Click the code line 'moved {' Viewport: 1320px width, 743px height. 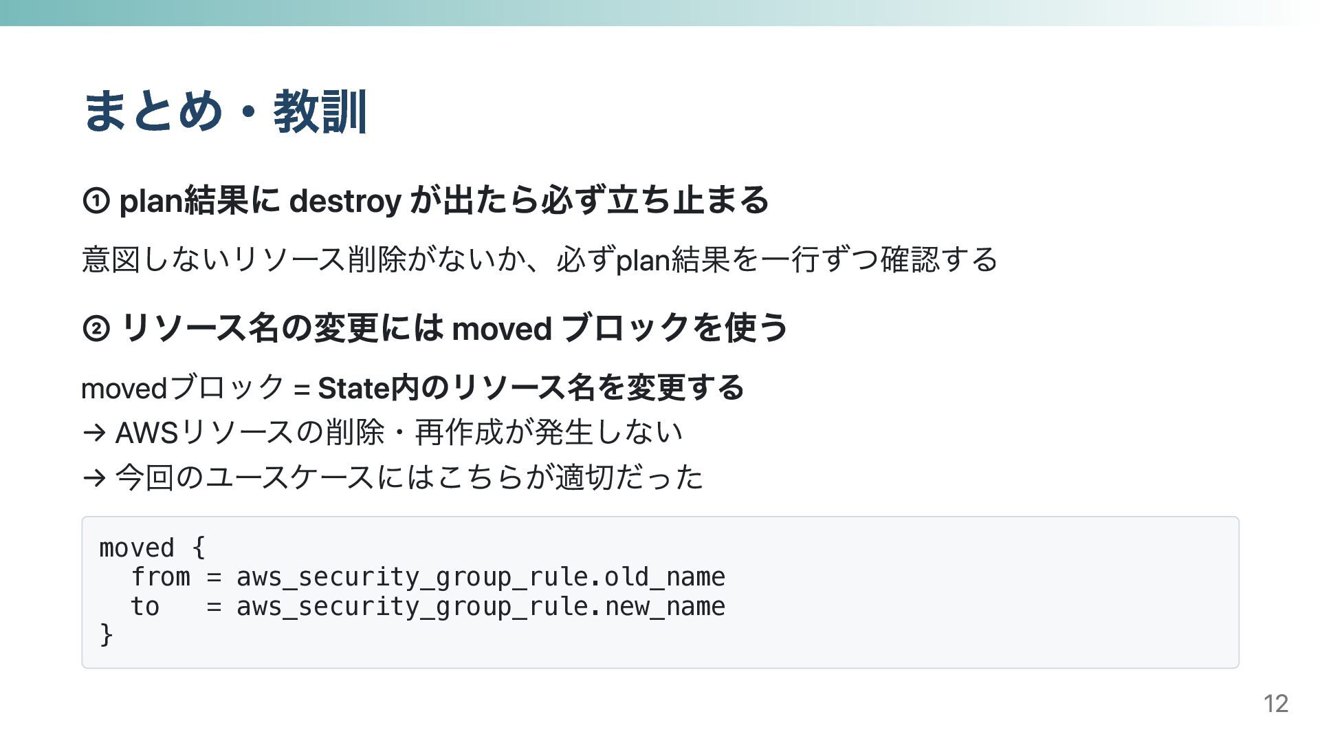coord(152,548)
